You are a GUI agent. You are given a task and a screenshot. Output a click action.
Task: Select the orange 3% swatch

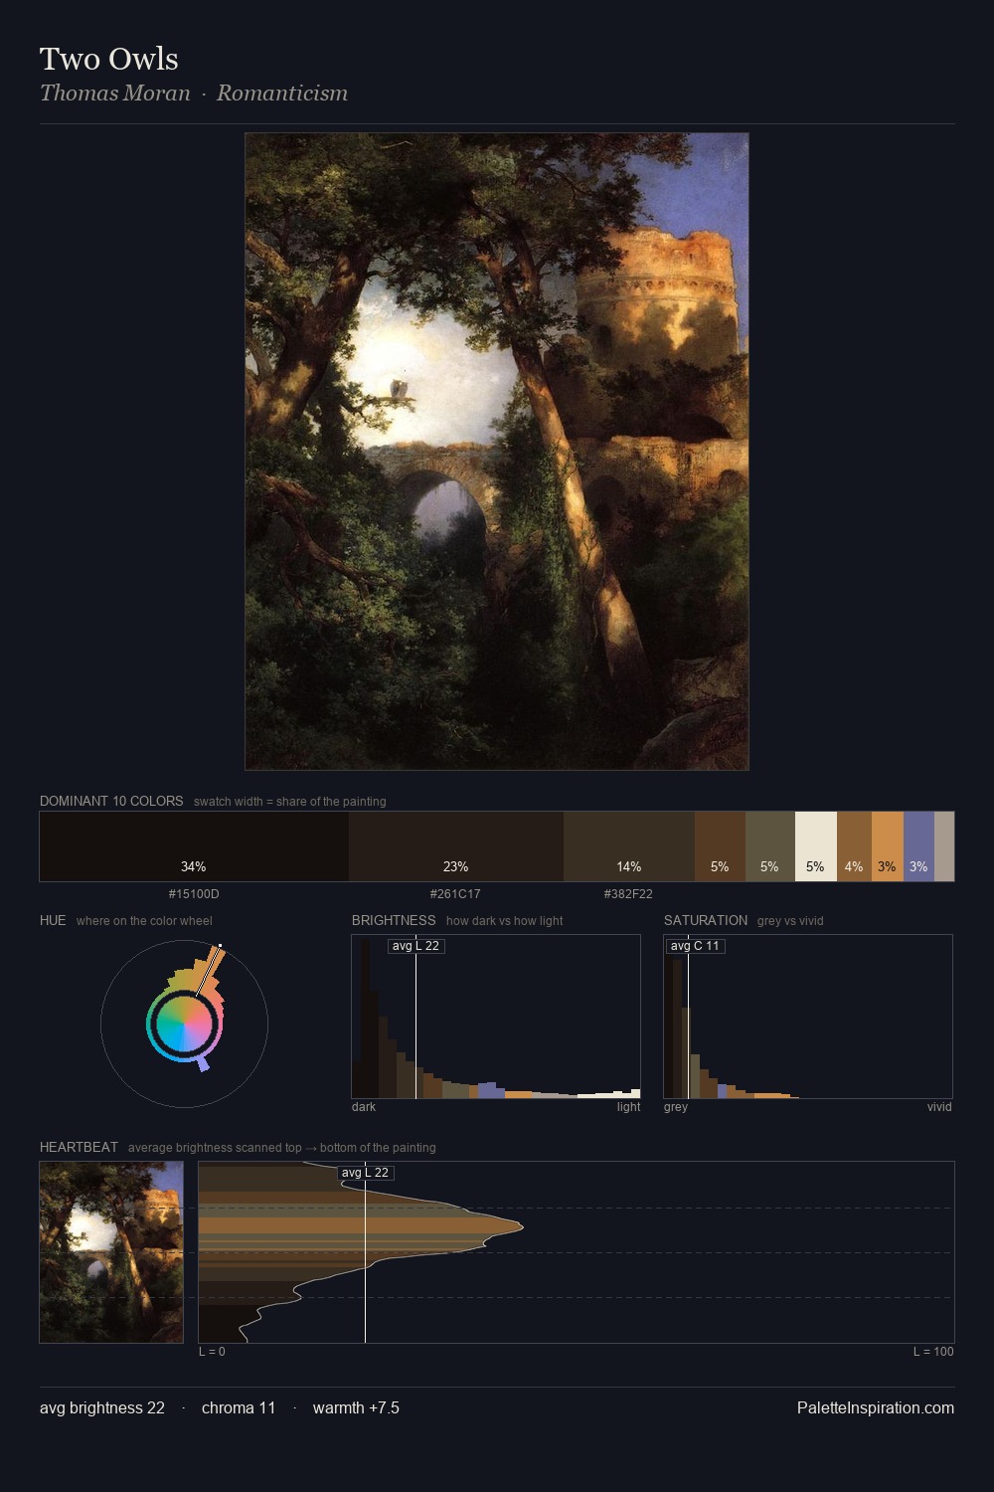pyautogui.click(x=887, y=846)
